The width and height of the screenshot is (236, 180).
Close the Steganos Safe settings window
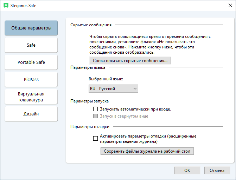point(228,6)
